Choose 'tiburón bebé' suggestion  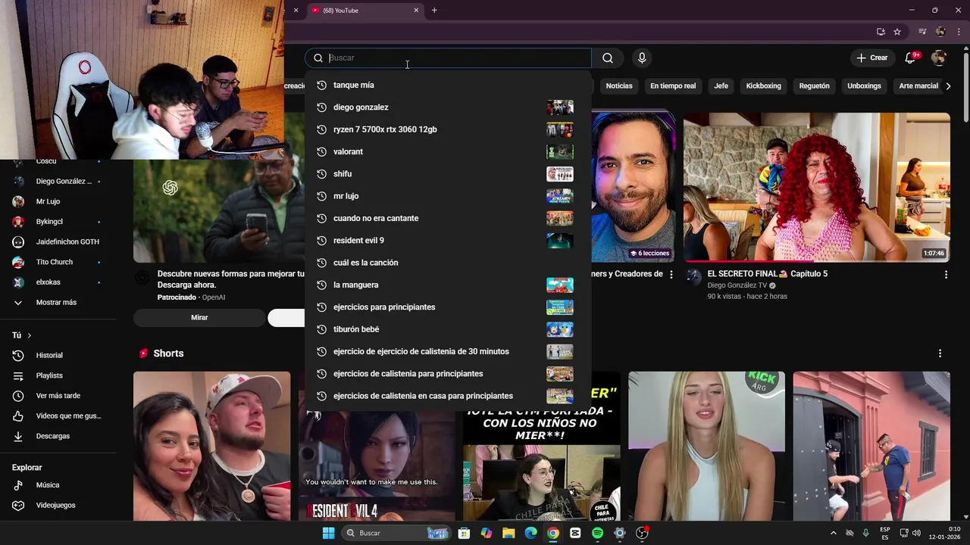click(447, 329)
